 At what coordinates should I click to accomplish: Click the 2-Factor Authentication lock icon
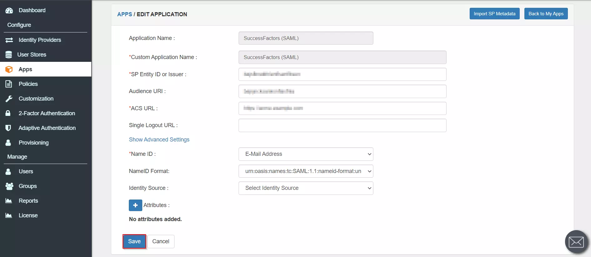click(x=8, y=113)
